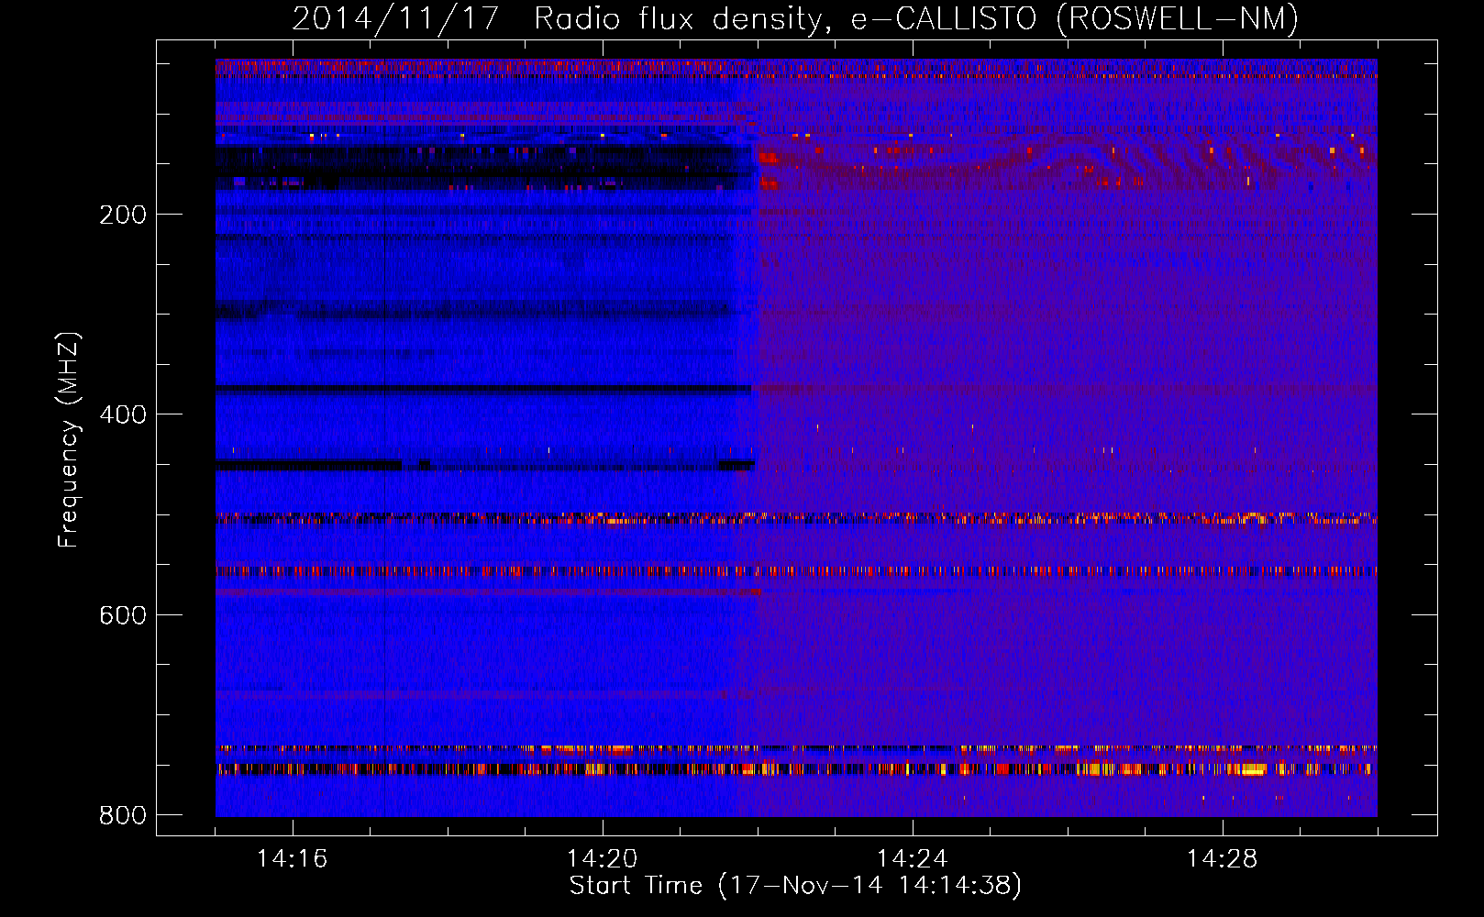Screen dimensions: 1484x917
Task: Click the 14:16 time tick label
Action: [292, 859]
